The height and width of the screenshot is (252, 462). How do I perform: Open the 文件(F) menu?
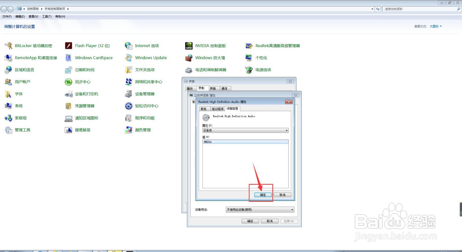pyautogui.click(x=7, y=16)
